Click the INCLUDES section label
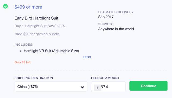The width and height of the screenshot is (172, 98). pos(24,45)
